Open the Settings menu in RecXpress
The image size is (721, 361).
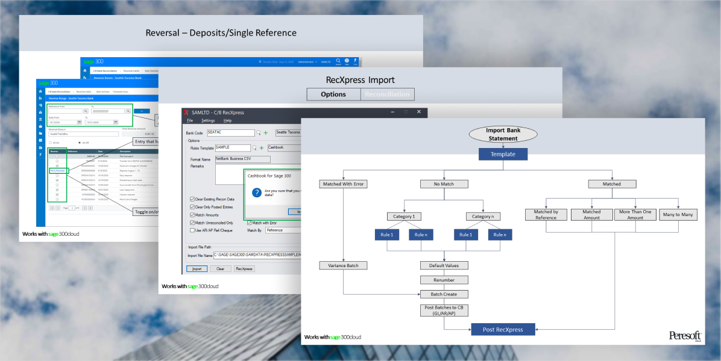[x=209, y=121]
